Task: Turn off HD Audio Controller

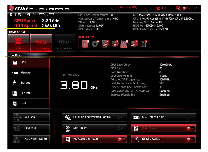Action: (x=94, y=139)
